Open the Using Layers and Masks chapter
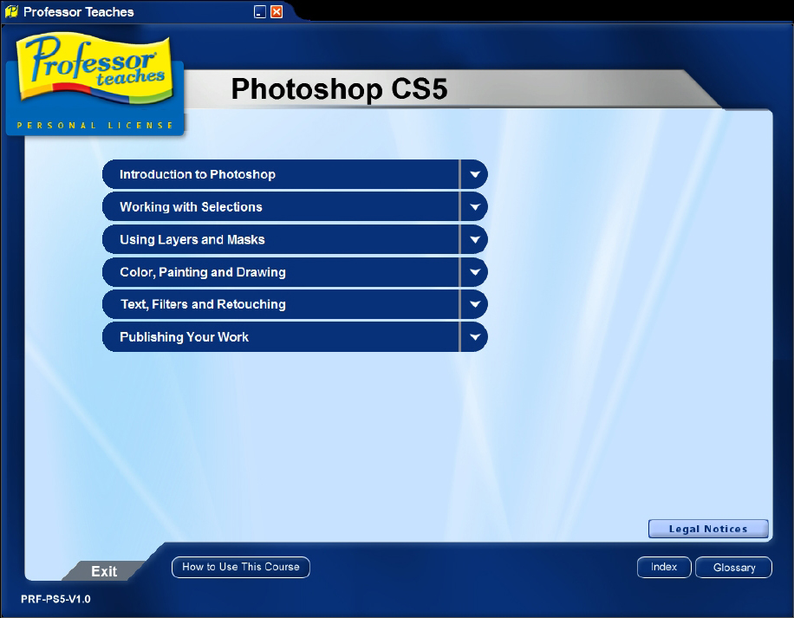This screenshot has width=794, height=618. click(x=281, y=239)
